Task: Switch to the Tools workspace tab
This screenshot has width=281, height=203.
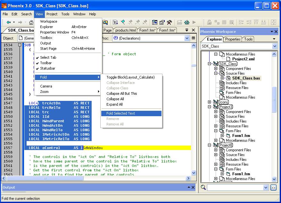Action: tap(248, 39)
